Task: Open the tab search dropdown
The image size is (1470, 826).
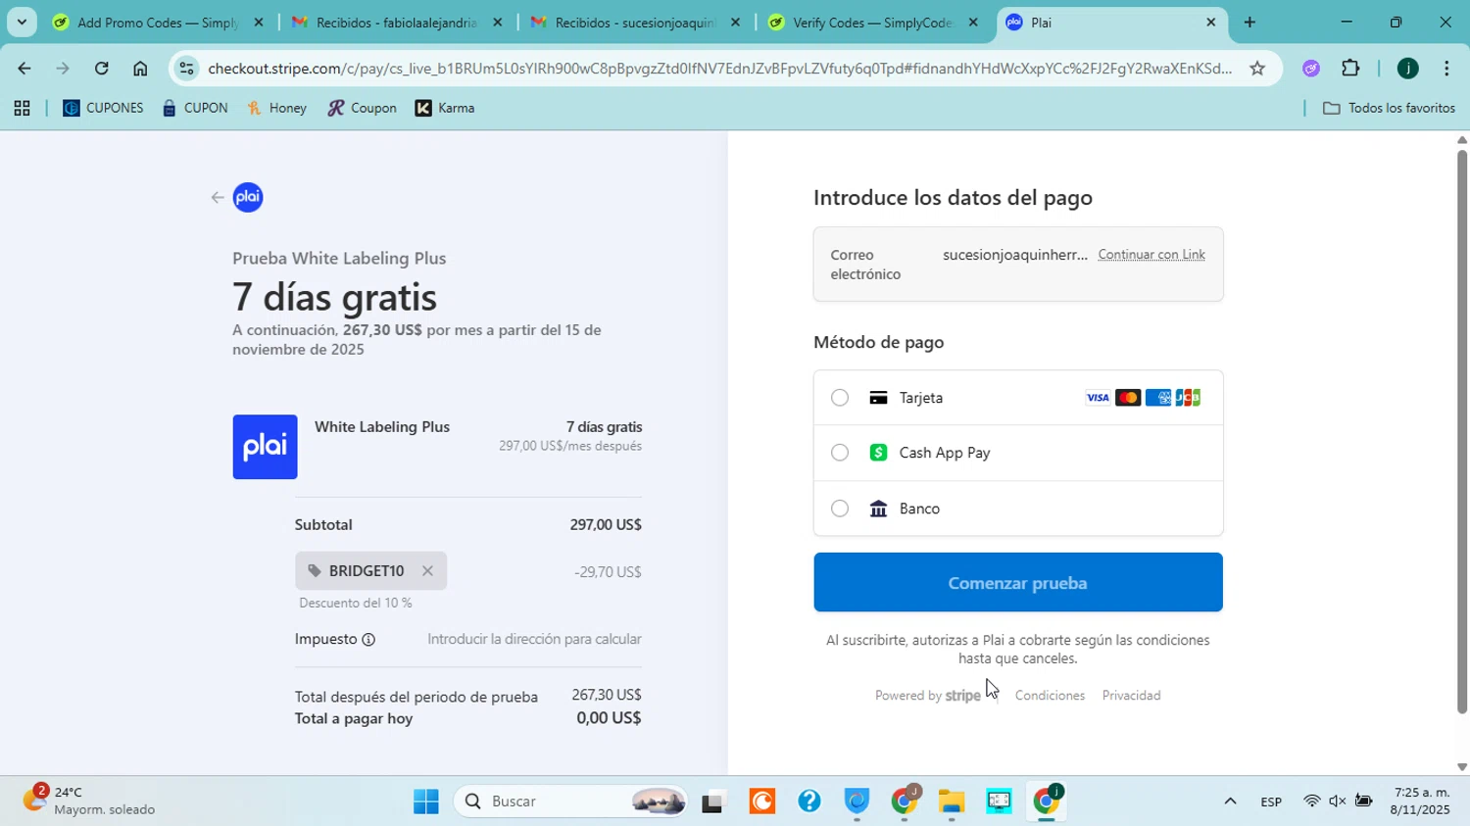Action: pyautogui.click(x=22, y=23)
